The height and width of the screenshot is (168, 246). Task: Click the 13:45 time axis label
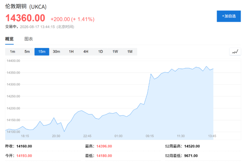[212, 136]
